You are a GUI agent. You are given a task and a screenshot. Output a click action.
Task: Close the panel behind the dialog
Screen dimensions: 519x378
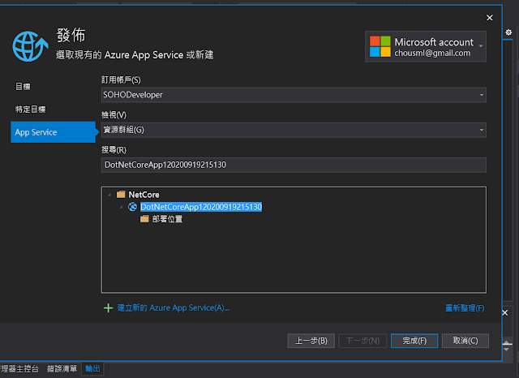click(505, 313)
